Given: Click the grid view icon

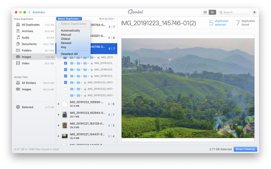Looking at the screenshot, I should [x=205, y=12].
